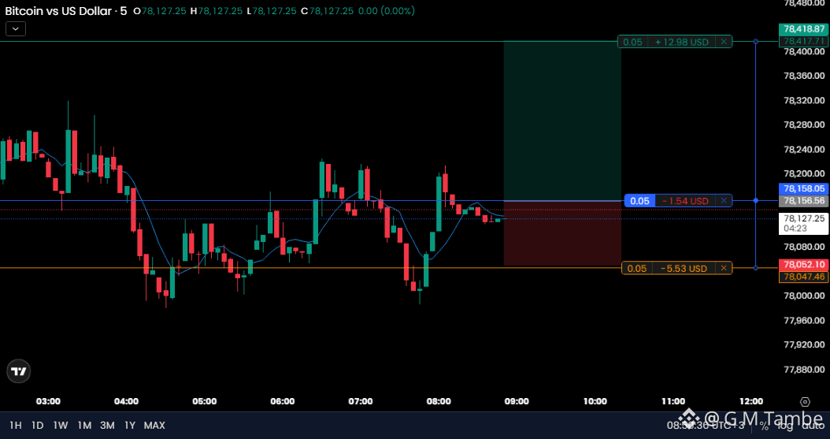
Task: Click the TradingView logo icon
Action: click(19, 371)
